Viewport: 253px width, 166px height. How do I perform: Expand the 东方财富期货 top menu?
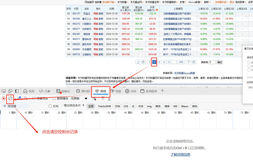[170, 2]
